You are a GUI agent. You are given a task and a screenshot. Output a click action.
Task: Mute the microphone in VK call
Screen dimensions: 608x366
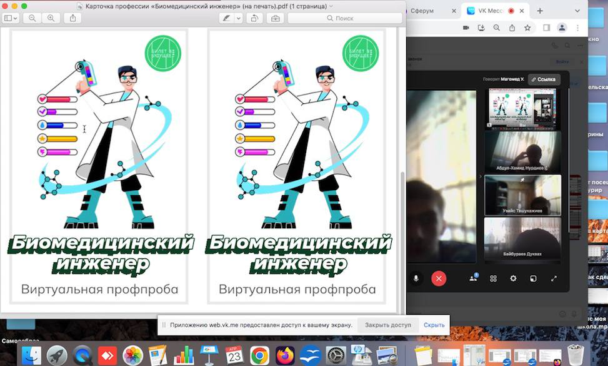(x=416, y=278)
